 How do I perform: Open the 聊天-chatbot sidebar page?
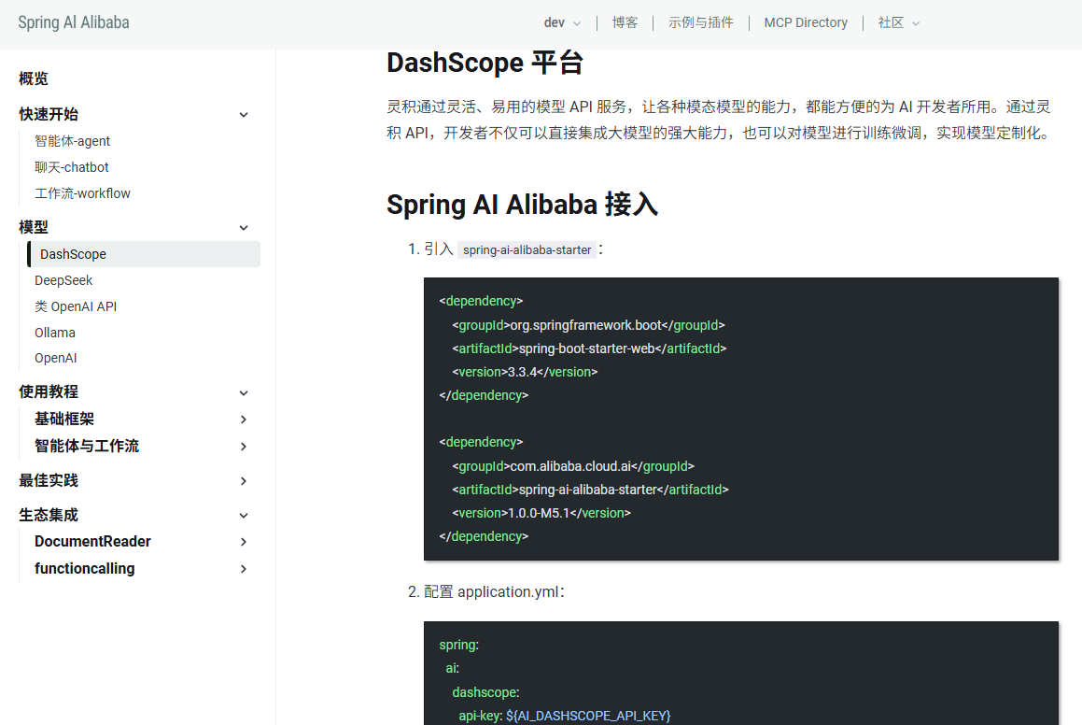72,167
